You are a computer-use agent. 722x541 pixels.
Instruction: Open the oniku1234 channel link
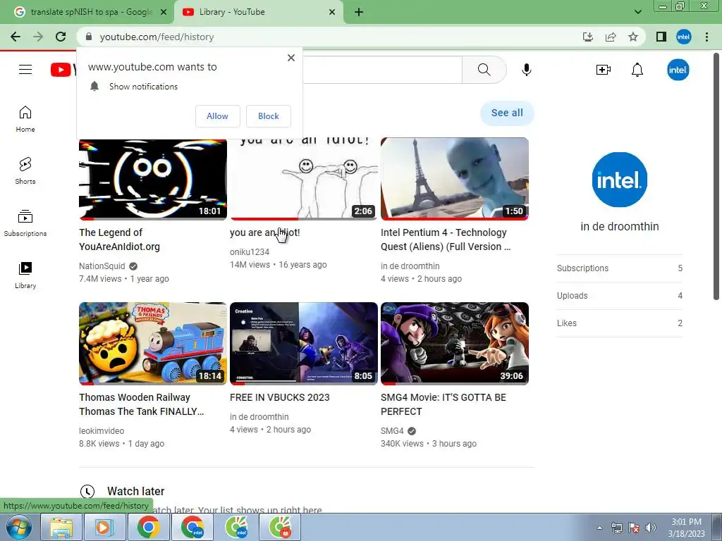(250, 251)
